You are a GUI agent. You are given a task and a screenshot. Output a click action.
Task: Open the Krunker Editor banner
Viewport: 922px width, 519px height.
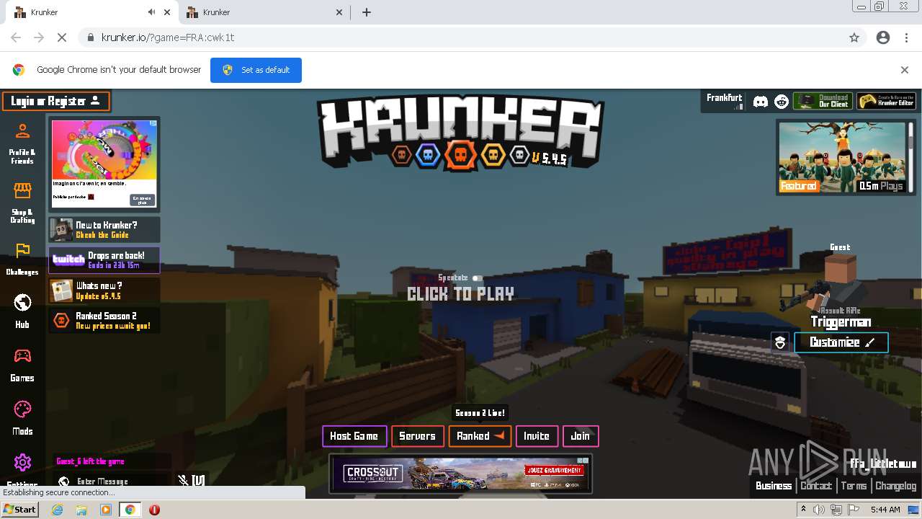[887, 101]
